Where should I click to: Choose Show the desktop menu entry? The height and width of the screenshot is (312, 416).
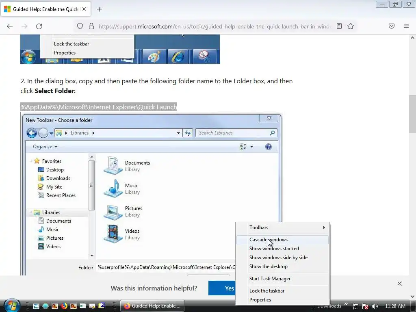pyautogui.click(x=283, y=266)
